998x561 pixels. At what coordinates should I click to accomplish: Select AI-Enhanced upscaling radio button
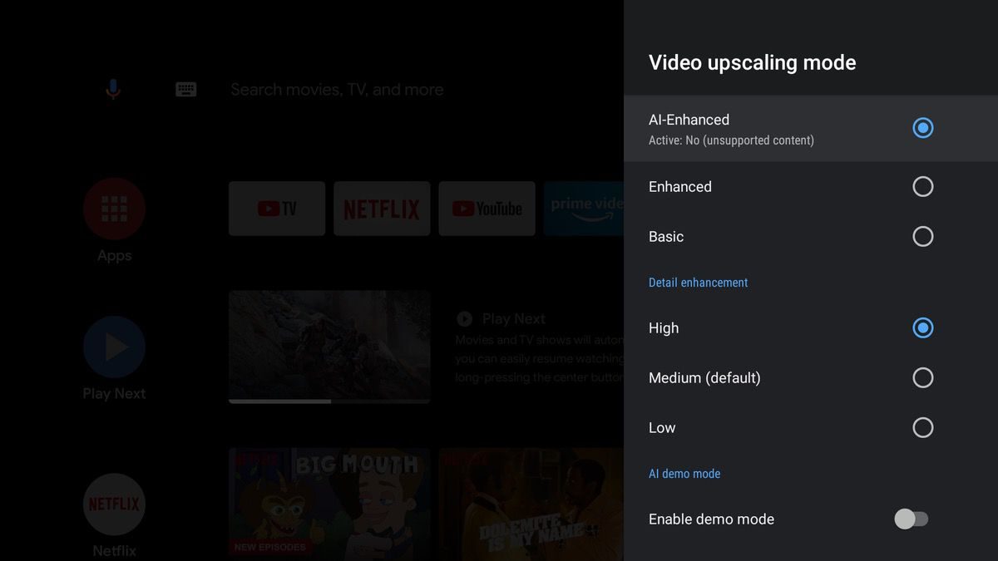pyautogui.click(x=922, y=128)
